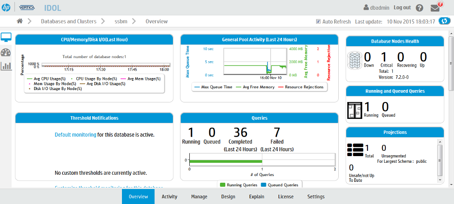Click the home icon in breadcrumb
Image resolution: width=454 pixels, height=204 pixels.
click(20, 21)
